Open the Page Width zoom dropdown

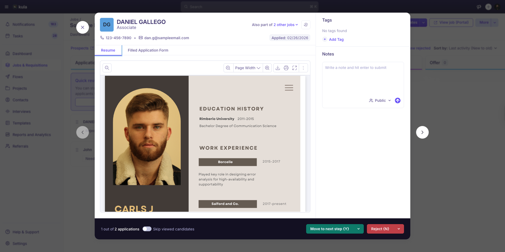[248, 68]
